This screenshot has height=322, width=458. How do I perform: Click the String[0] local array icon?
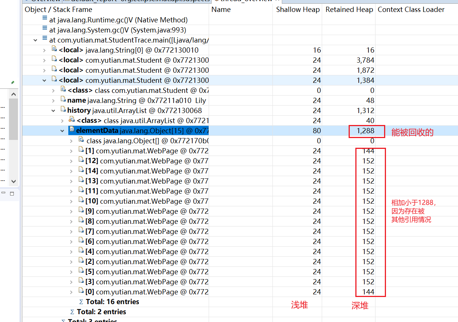pyautogui.click(x=54, y=50)
